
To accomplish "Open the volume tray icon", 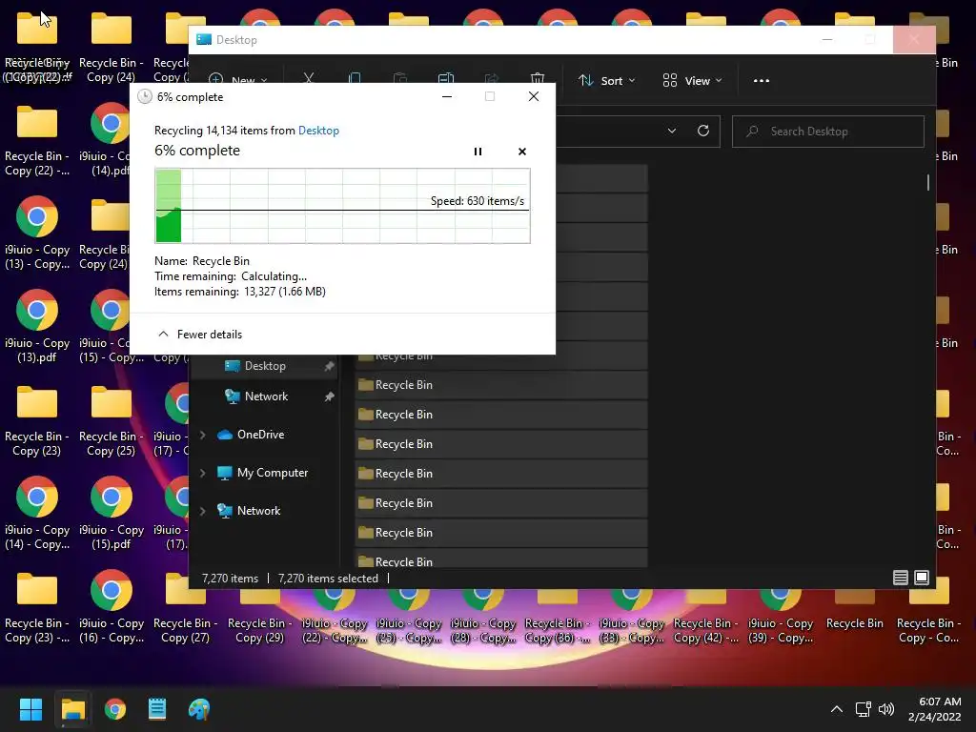I will tap(885, 709).
